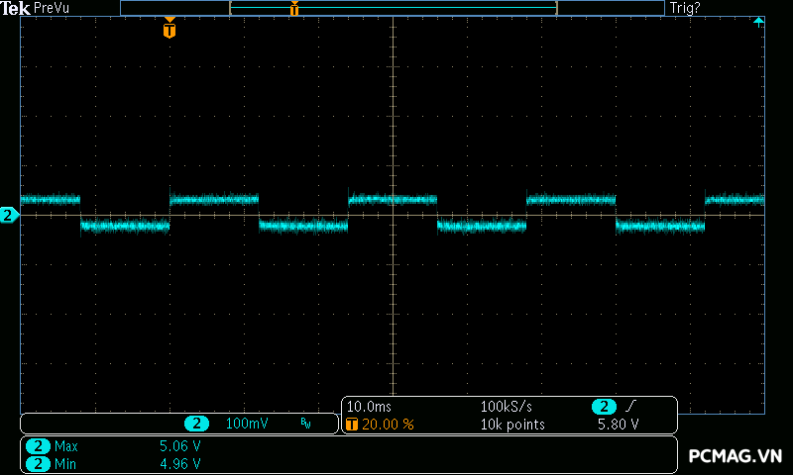The width and height of the screenshot is (793, 475).
Task: Click the 100kS/s sample rate readout
Action: [508, 407]
